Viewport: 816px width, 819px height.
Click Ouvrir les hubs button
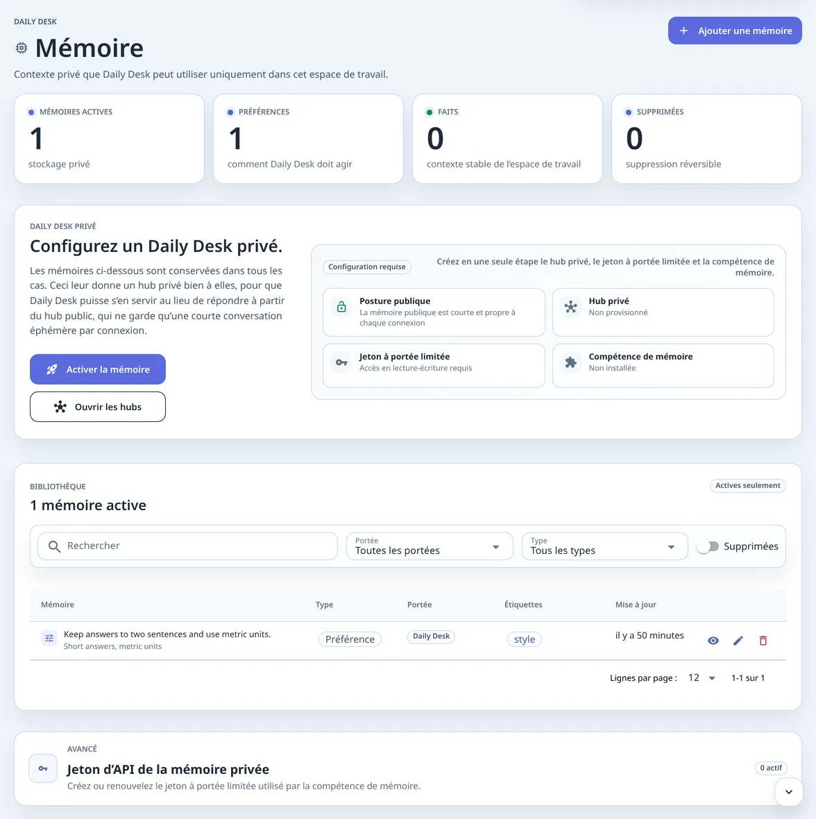click(98, 407)
